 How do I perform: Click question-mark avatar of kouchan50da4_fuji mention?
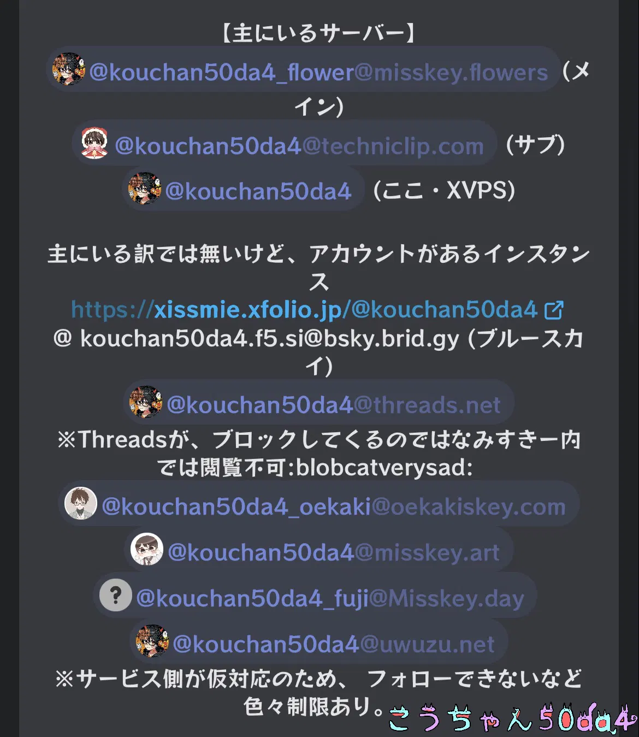[116, 595]
